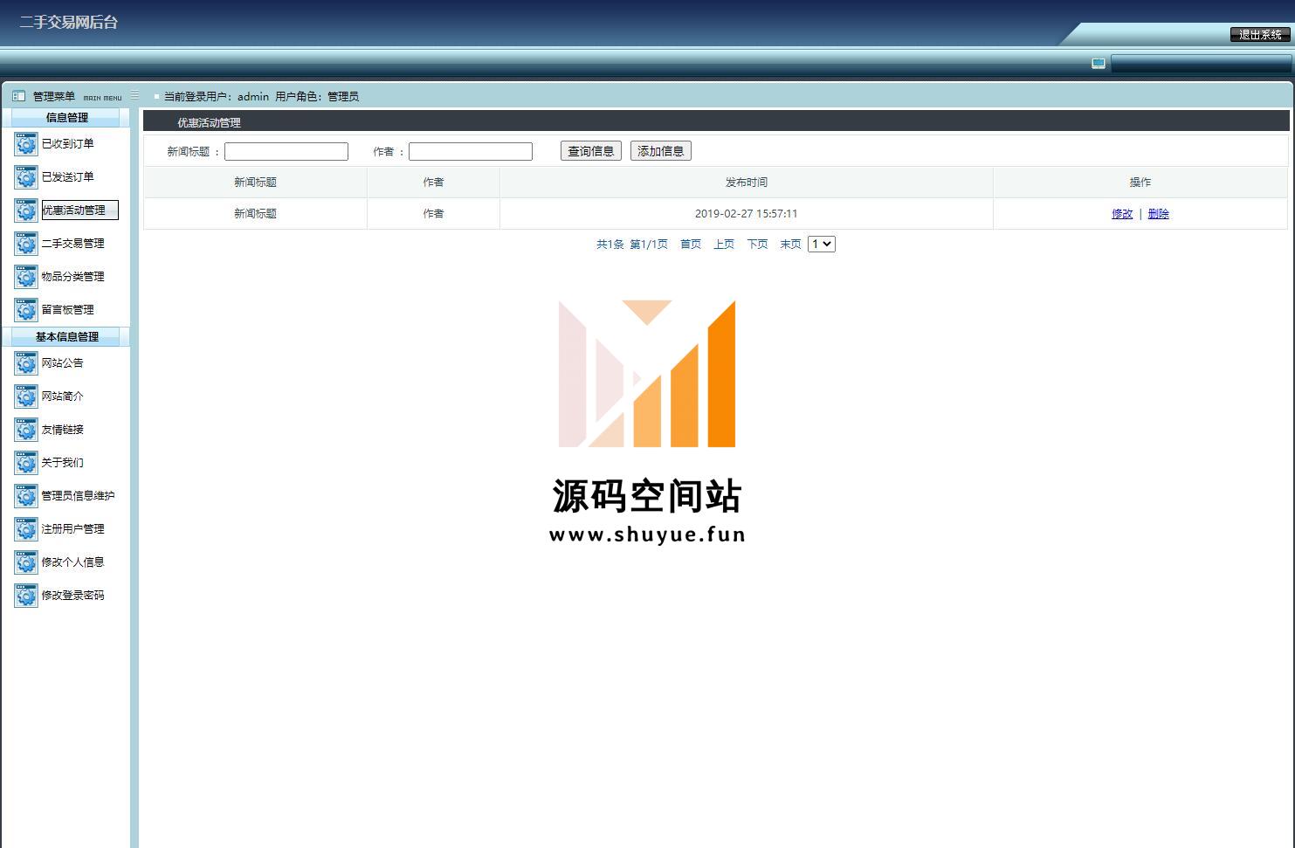
Task: Click the monitor icon in top bar
Action: (x=1099, y=64)
